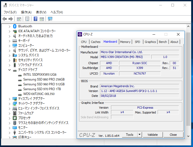Screen dimensions: 193x147
Task: Click the Properties toolbar icon in Device Manager
Action: 27,19
